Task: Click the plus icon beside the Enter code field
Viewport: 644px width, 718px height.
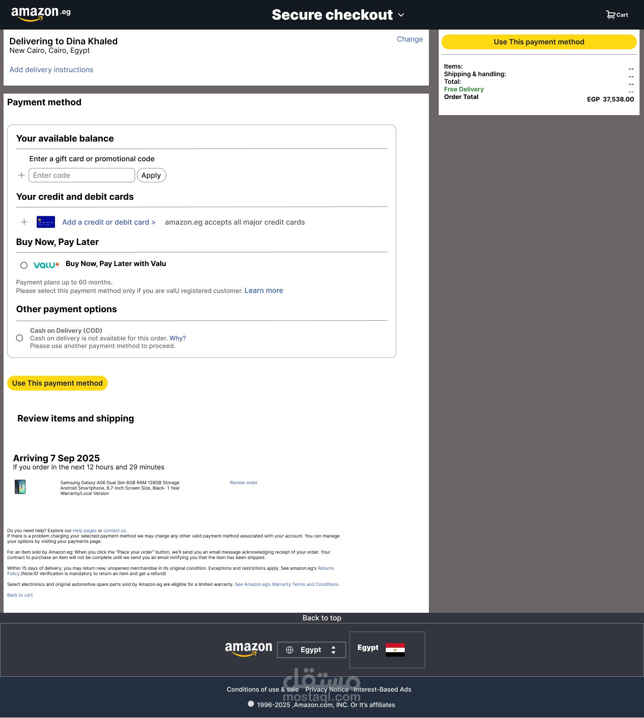Action: (x=21, y=175)
